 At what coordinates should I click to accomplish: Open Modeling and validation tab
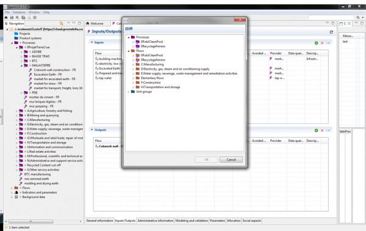click(x=192, y=221)
